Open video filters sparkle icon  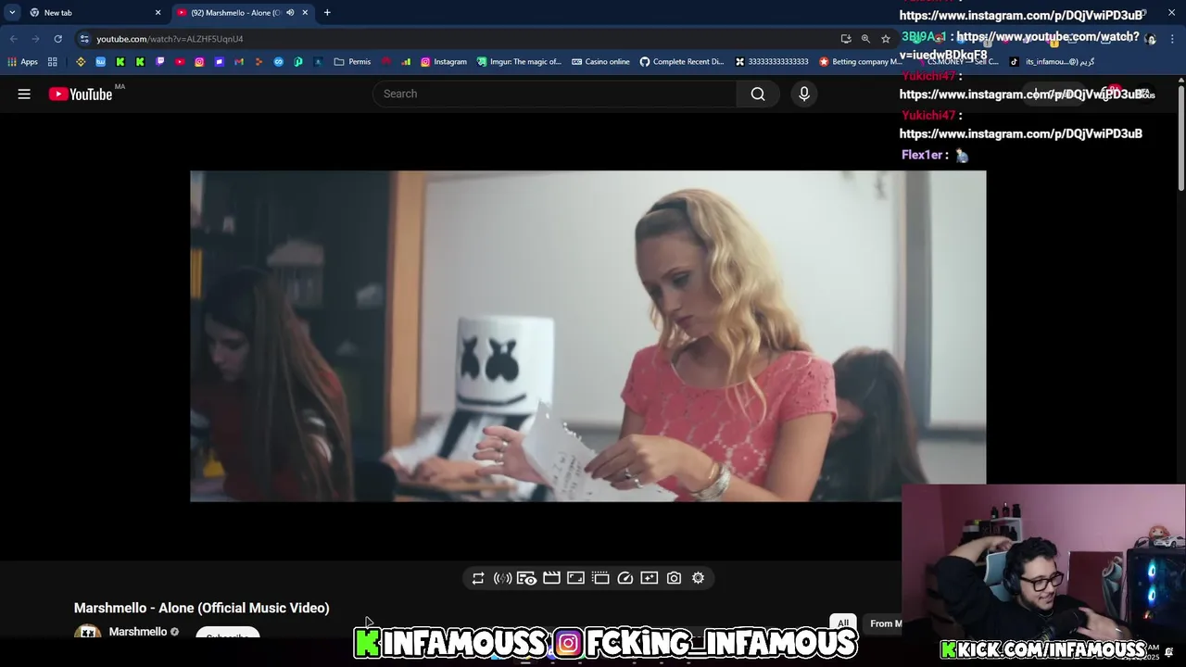pyautogui.click(x=650, y=578)
